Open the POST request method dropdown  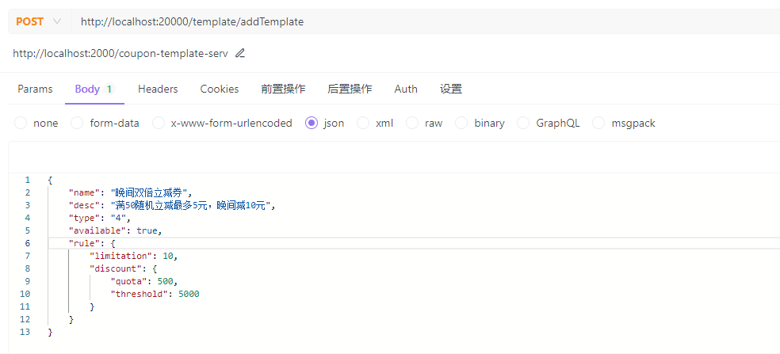click(x=38, y=22)
